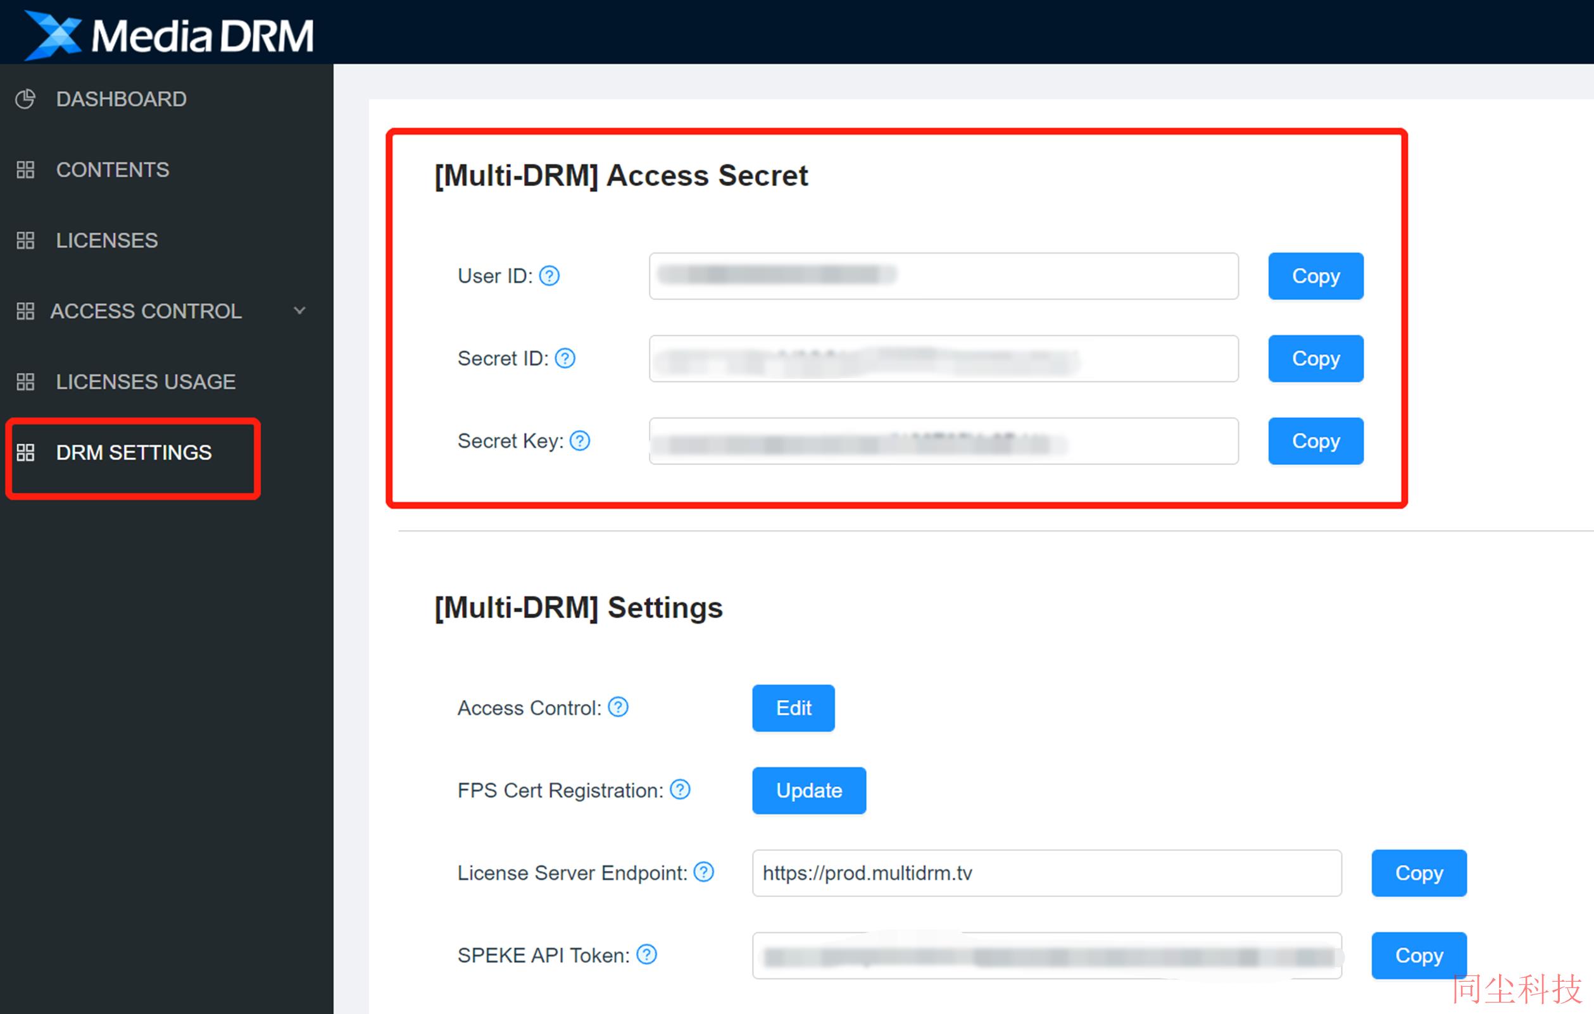Click the Dashboard pie chart icon
The width and height of the screenshot is (1594, 1014).
pos(25,99)
